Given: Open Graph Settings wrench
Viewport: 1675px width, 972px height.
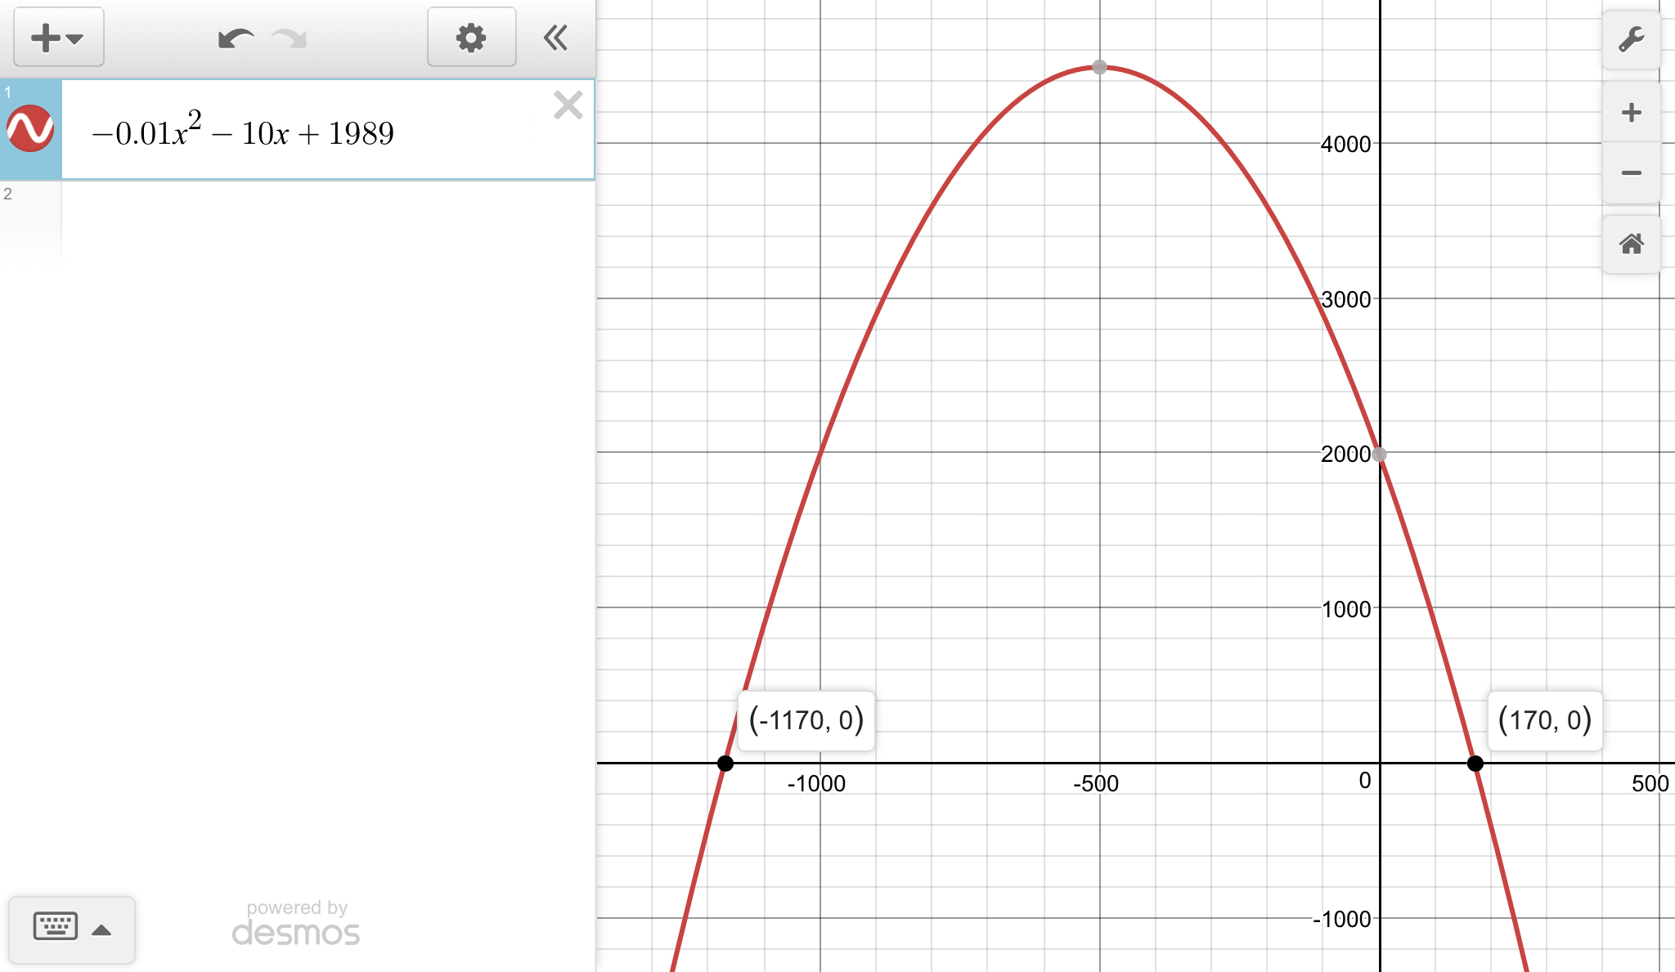Looking at the screenshot, I should tap(1631, 39).
